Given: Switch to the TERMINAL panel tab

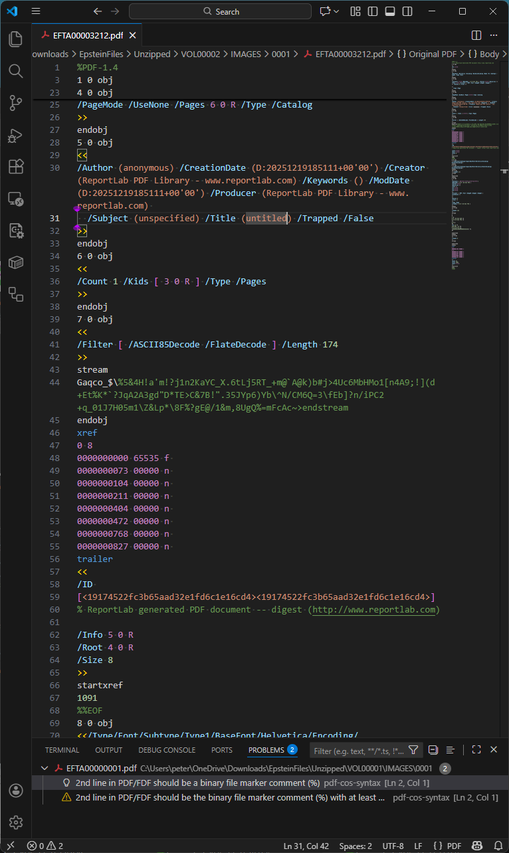Looking at the screenshot, I should (x=62, y=749).
